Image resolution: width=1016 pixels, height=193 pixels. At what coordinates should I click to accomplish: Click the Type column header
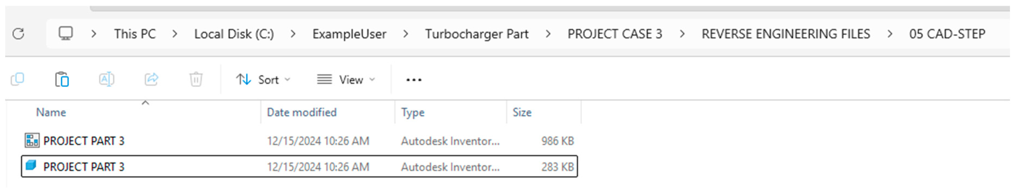point(412,112)
